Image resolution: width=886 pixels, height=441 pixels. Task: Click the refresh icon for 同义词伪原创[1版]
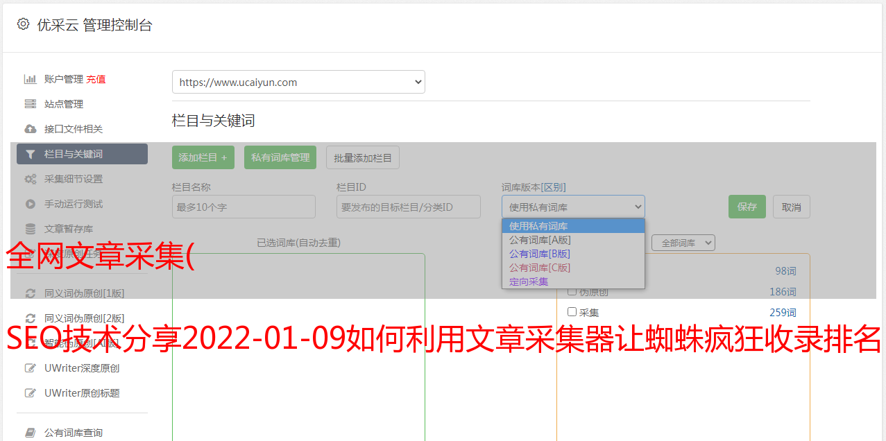[x=31, y=293]
